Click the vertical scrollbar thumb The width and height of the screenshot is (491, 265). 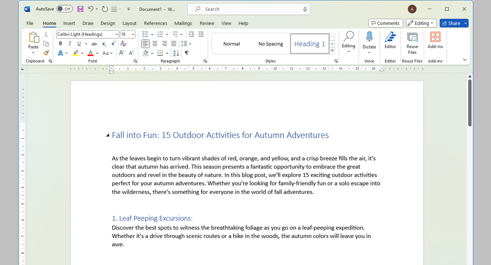point(470,103)
